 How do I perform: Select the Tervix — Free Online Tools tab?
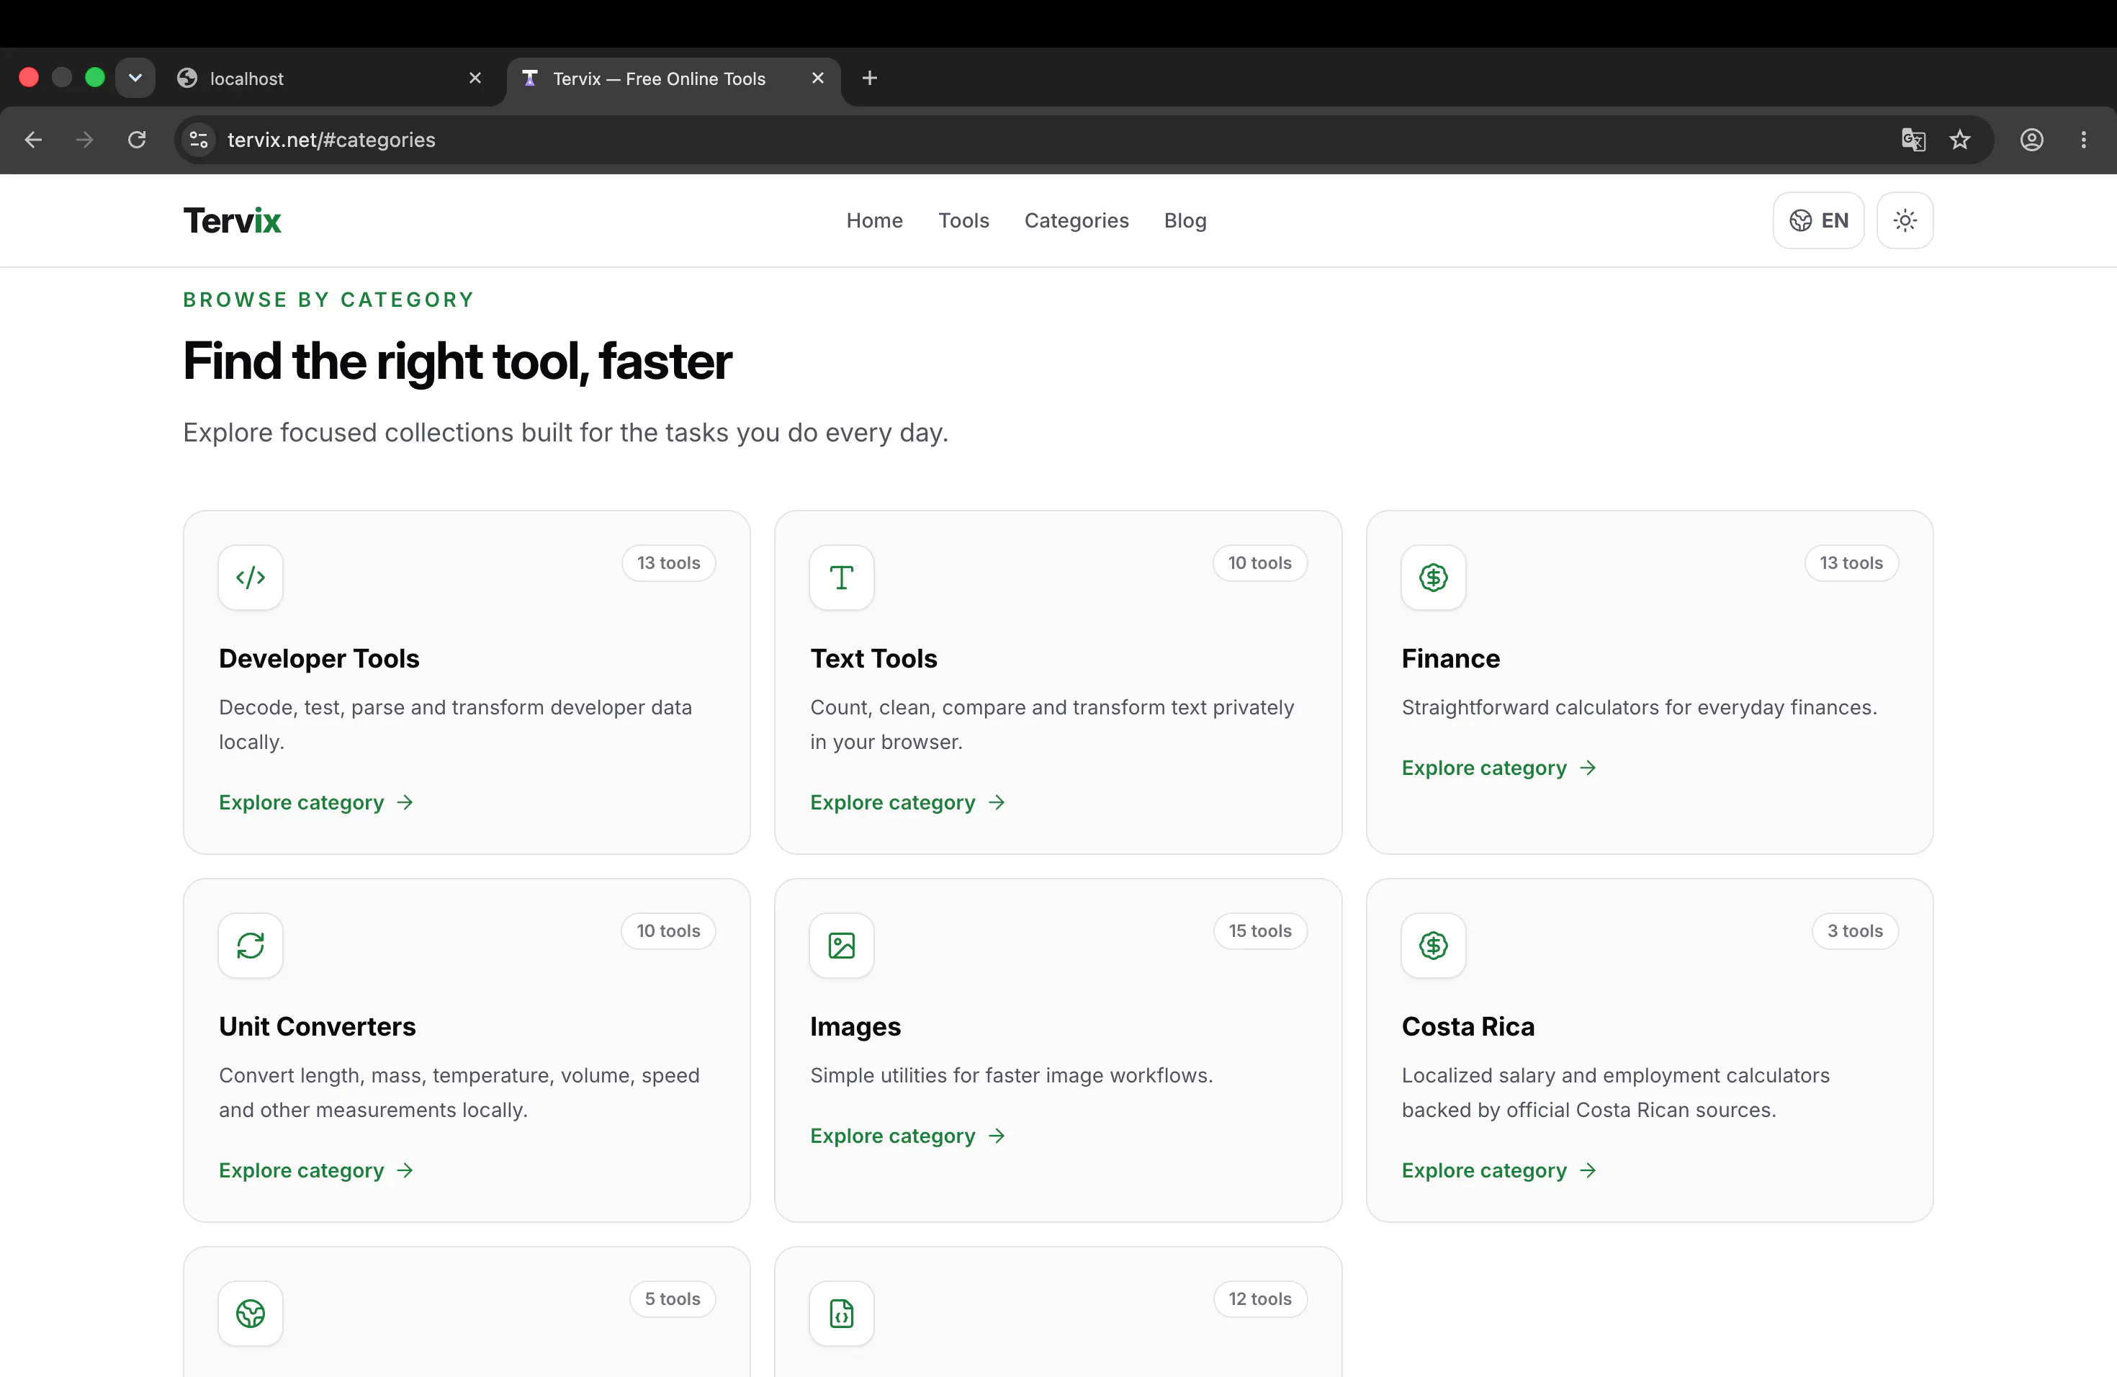coord(673,79)
